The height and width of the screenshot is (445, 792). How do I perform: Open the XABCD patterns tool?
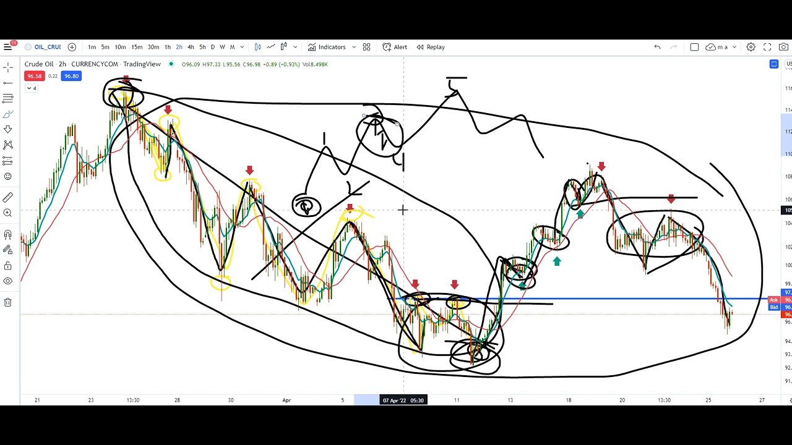pyautogui.click(x=7, y=145)
